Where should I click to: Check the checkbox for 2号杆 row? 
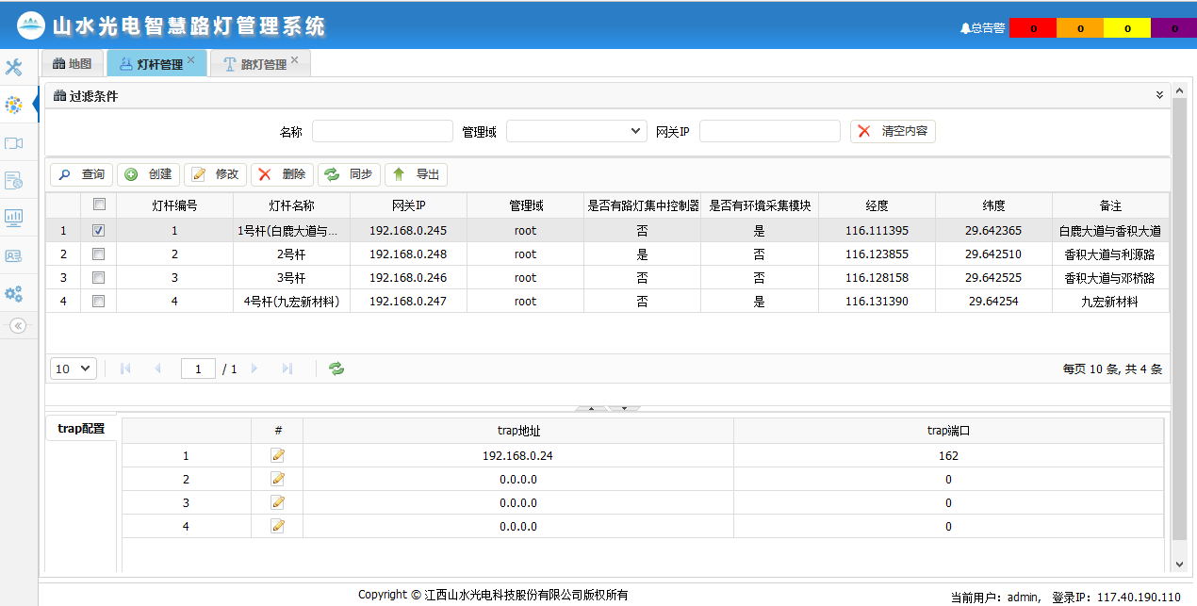[99, 254]
